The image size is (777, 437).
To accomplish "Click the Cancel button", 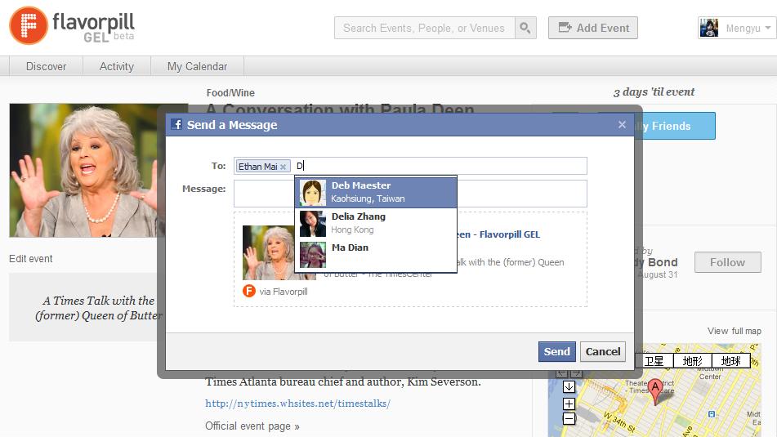I will (603, 352).
